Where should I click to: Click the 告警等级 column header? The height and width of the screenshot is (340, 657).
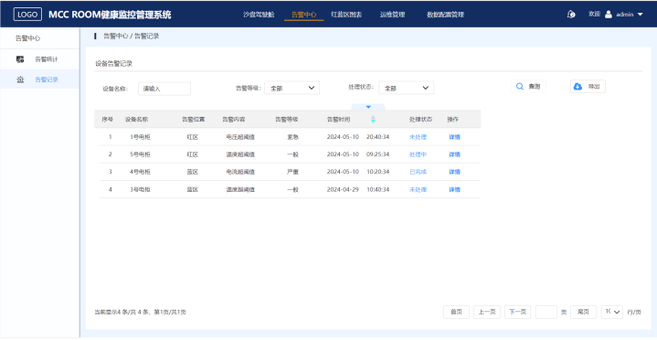coord(287,120)
